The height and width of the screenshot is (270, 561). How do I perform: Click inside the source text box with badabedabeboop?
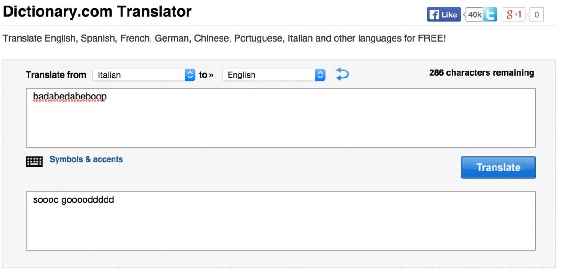click(280, 117)
